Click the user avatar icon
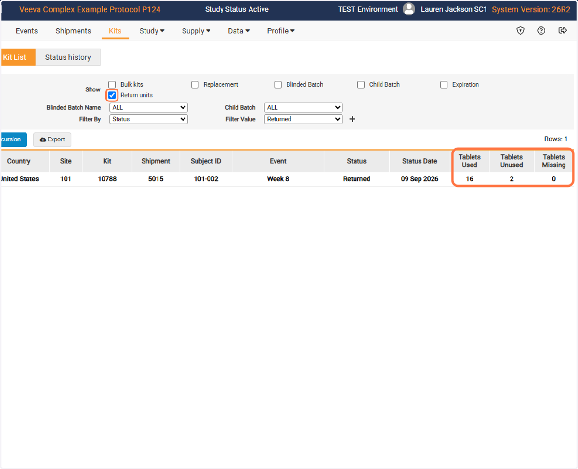Image resolution: width=578 pixels, height=469 pixels. 409,9
